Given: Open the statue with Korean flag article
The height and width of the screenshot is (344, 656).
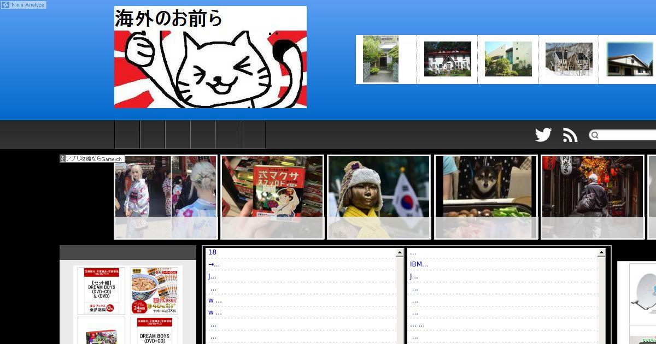Looking at the screenshot, I should pos(379,197).
